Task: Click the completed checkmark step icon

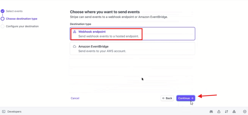Action: (x=3, y=11)
